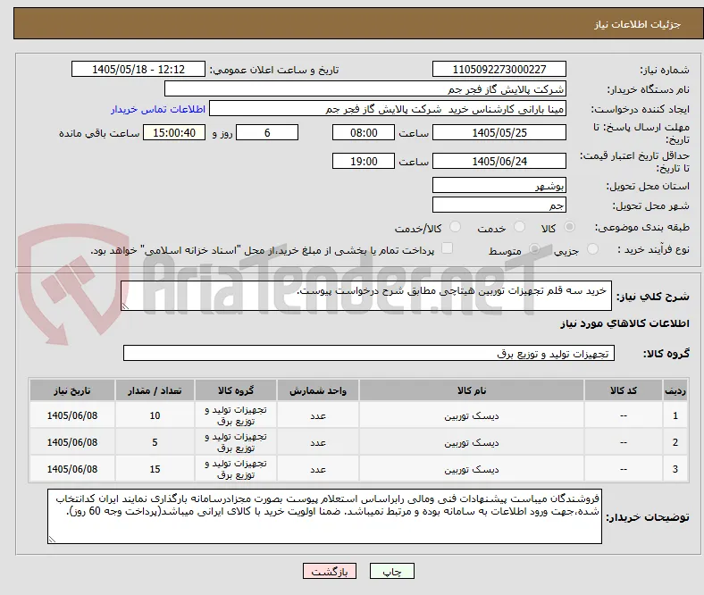Click the general description text area
The image size is (704, 595).
tap(366, 296)
